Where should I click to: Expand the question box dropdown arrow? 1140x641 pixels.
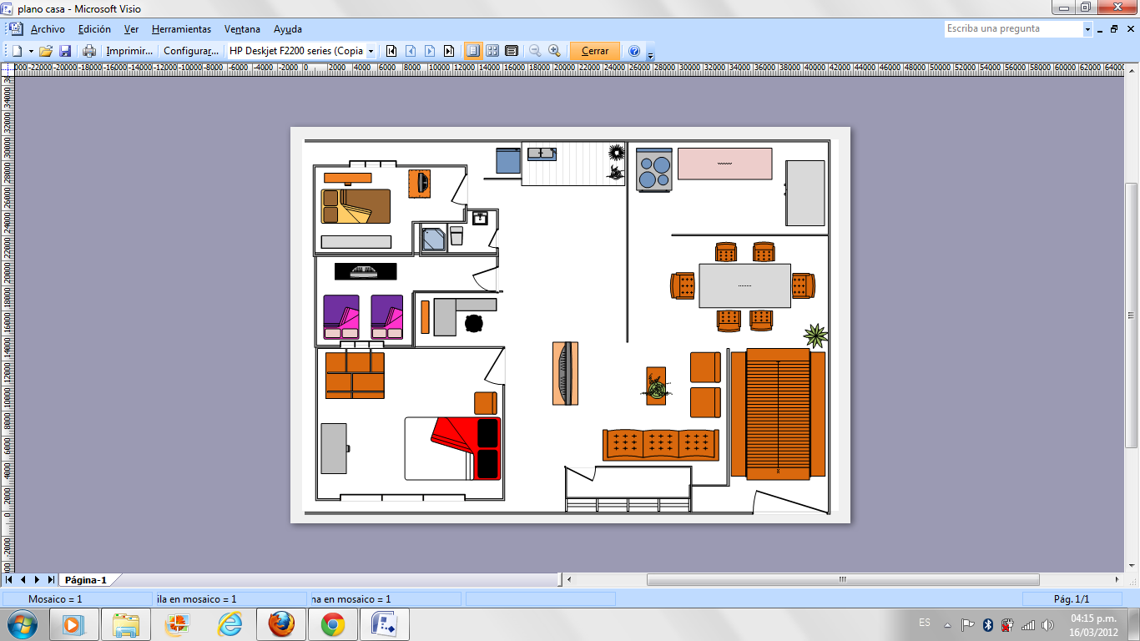pyautogui.click(x=1087, y=29)
